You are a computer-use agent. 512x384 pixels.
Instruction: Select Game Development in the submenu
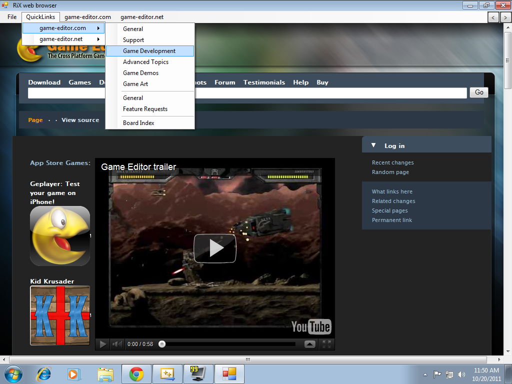pos(150,51)
